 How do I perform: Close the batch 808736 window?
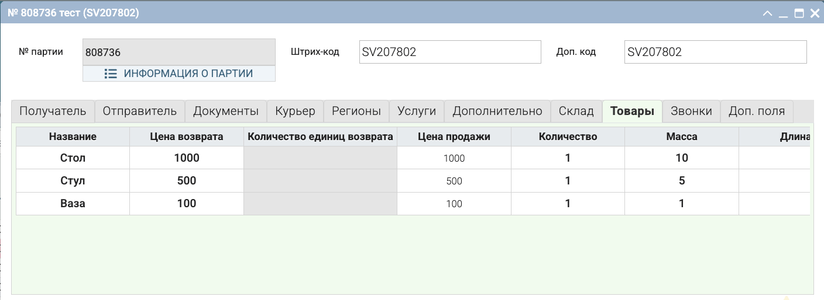(814, 13)
